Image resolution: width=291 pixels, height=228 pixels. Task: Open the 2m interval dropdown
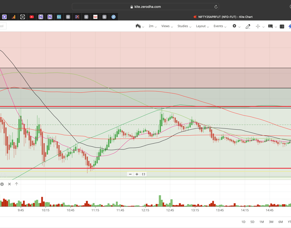click(153, 26)
